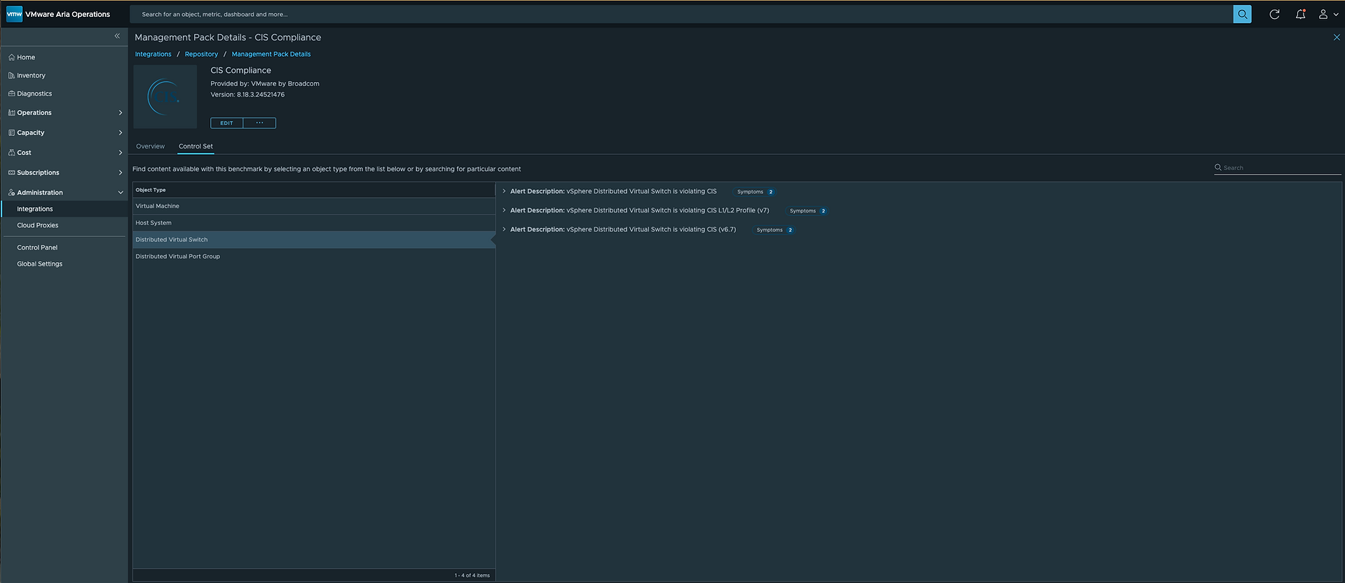Open the user account menu
This screenshot has width=1345, height=583.
pyautogui.click(x=1328, y=14)
